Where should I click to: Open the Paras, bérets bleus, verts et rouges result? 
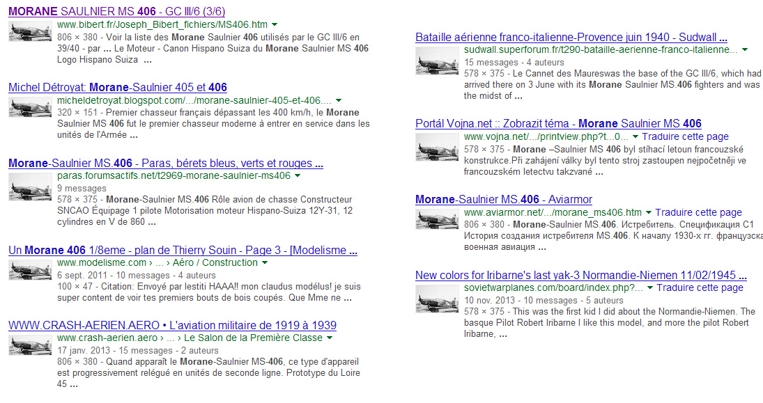(166, 164)
